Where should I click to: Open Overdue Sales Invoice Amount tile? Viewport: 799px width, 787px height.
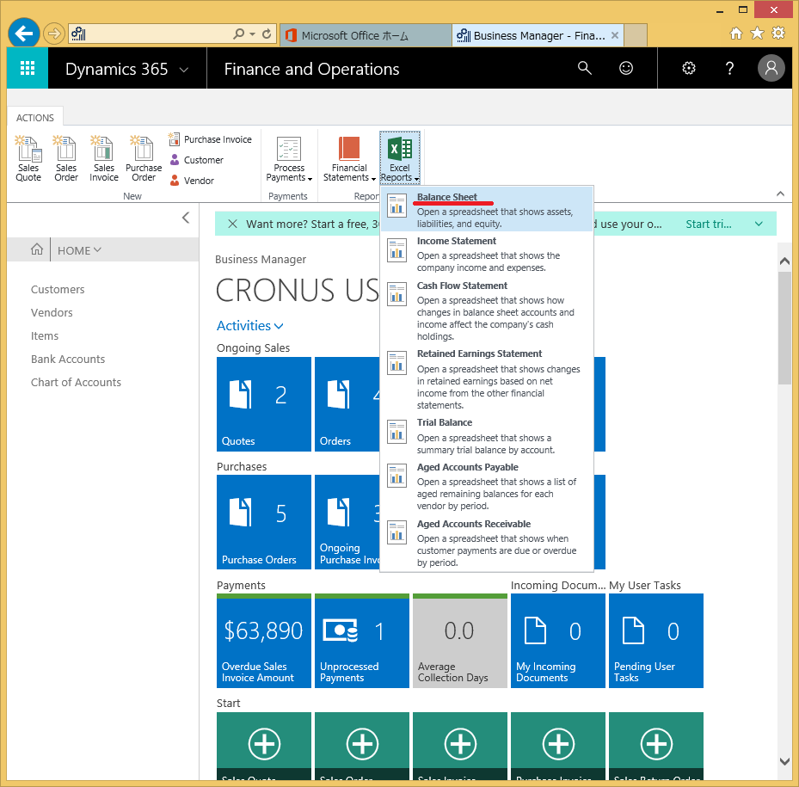(263, 641)
